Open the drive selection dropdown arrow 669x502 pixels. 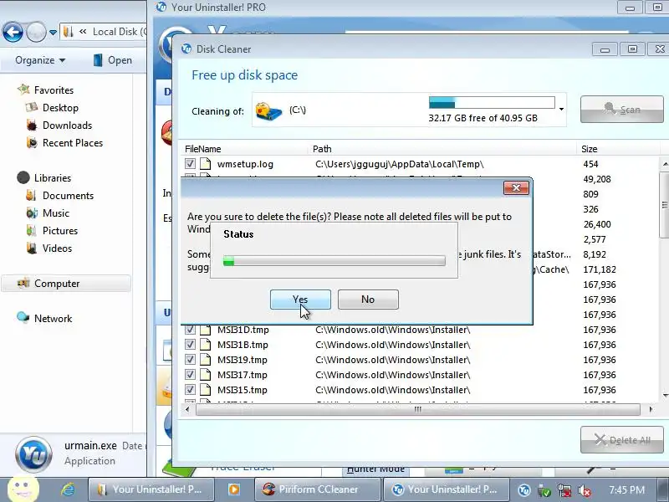(561, 110)
